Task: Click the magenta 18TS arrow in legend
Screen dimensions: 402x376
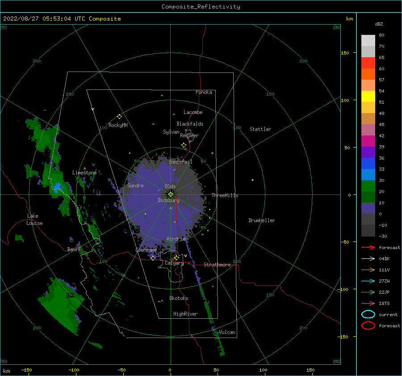Action: click(368, 303)
